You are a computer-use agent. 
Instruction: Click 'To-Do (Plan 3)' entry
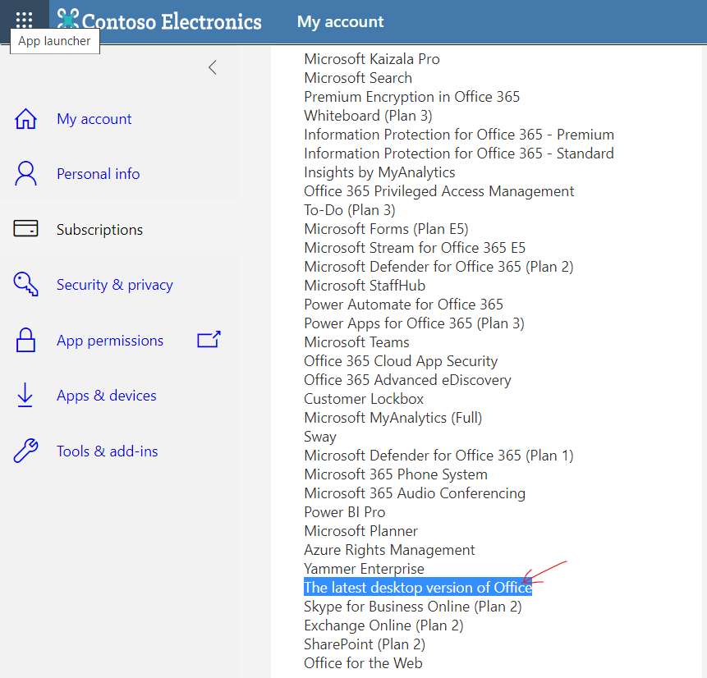(x=350, y=210)
